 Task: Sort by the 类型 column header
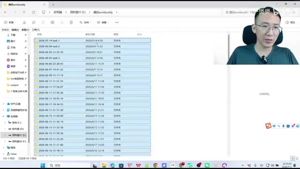pyautogui.click(x=116, y=34)
